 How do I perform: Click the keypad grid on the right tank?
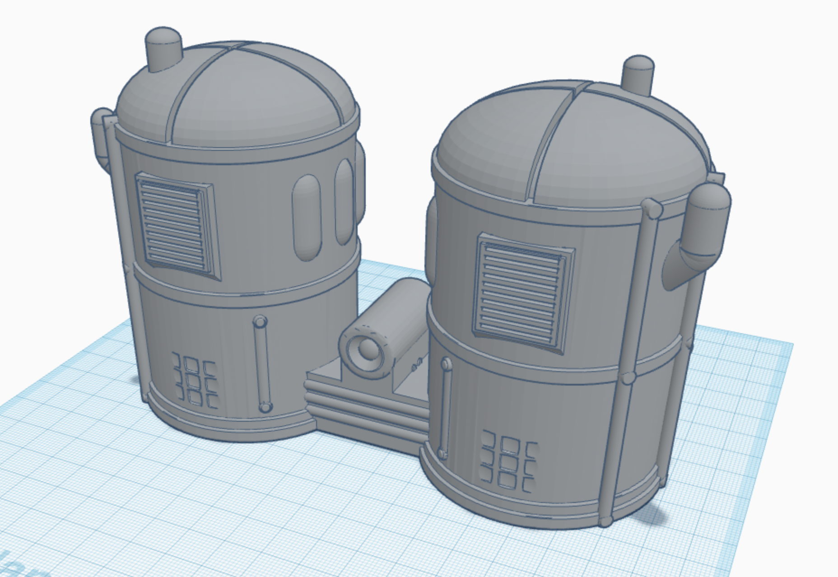click(509, 461)
